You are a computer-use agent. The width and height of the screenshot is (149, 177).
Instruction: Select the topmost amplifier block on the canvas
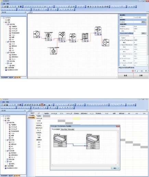[x=98, y=31]
